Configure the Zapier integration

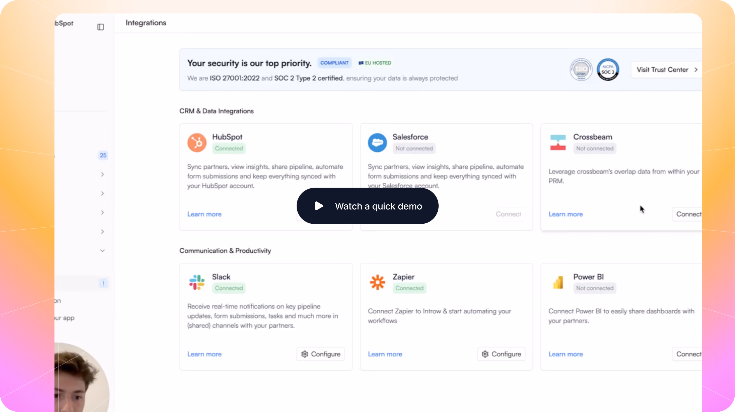coord(501,354)
